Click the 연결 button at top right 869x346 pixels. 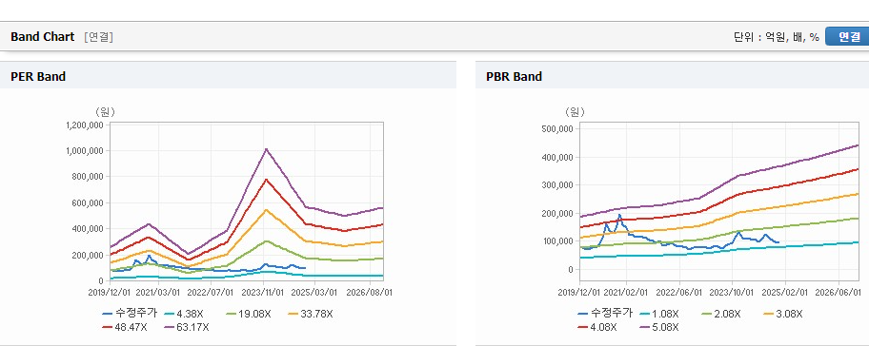[x=847, y=36]
